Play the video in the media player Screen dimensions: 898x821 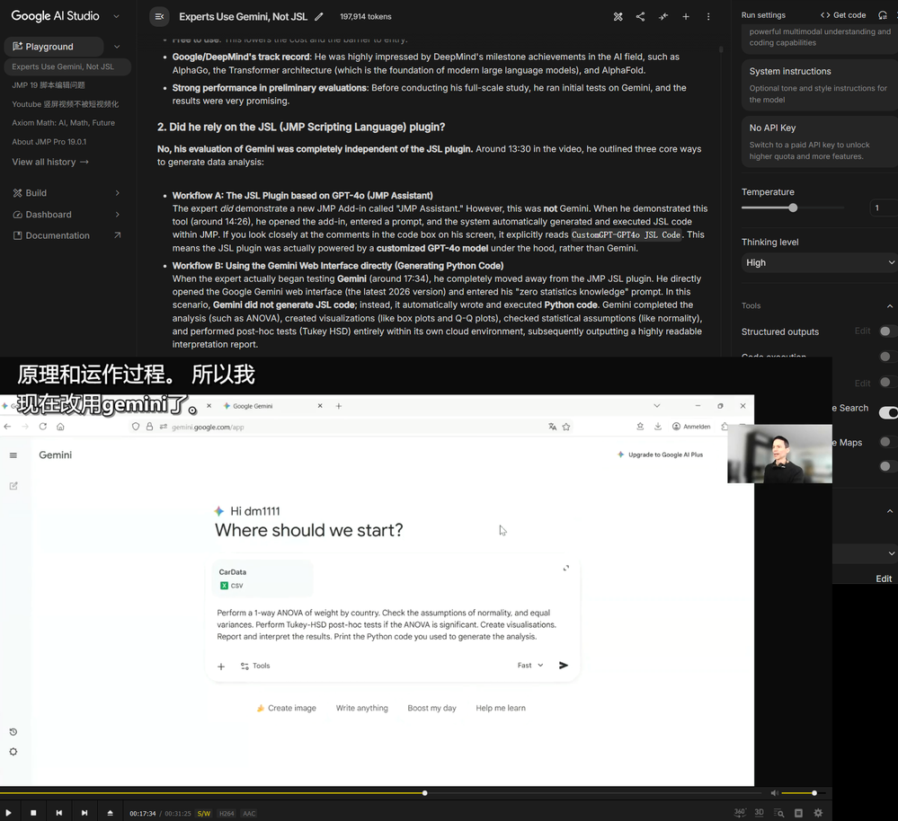[8, 812]
